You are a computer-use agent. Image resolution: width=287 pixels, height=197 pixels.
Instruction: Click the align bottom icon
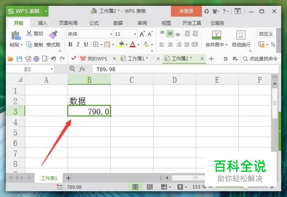click(x=178, y=34)
